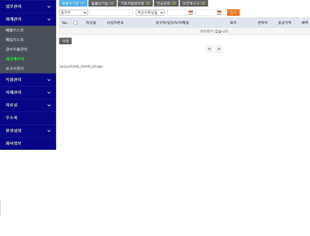310x236 pixels.
Task: Open the start date calendar picker
Action: pyautogui.click(x=191, y=13)
